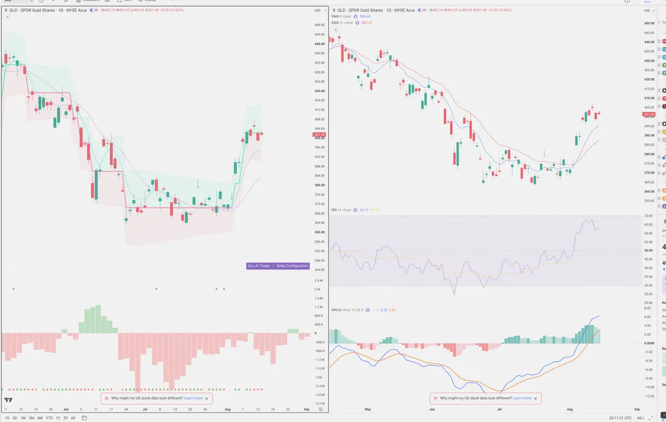666x422 pixels.
Task: Click the Delta Configuration label
Action: [x=292, y=266]
